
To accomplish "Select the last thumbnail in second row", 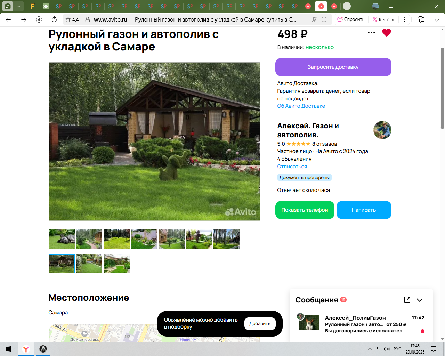I will pos(116,264).
